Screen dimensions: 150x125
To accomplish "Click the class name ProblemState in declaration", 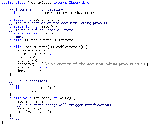I will click(x=39, y=3).
